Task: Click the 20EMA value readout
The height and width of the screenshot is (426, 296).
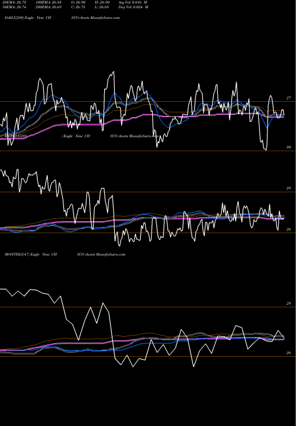Action: [14, 2]
